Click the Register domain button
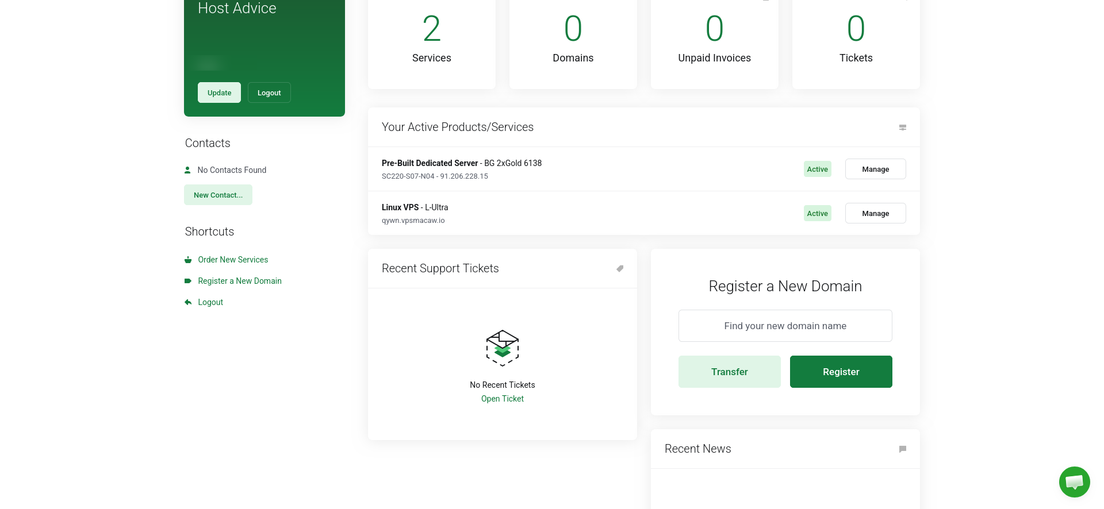 click(x=841, y=372)
